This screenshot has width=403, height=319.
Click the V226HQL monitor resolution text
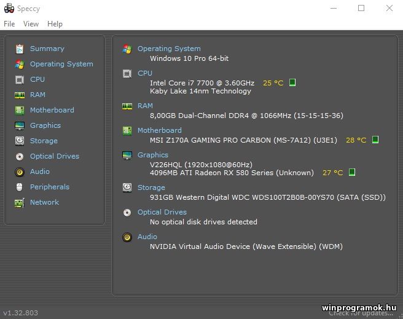201,165
